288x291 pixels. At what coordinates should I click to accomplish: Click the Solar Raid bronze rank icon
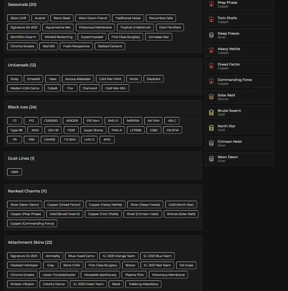pos(212,97)
